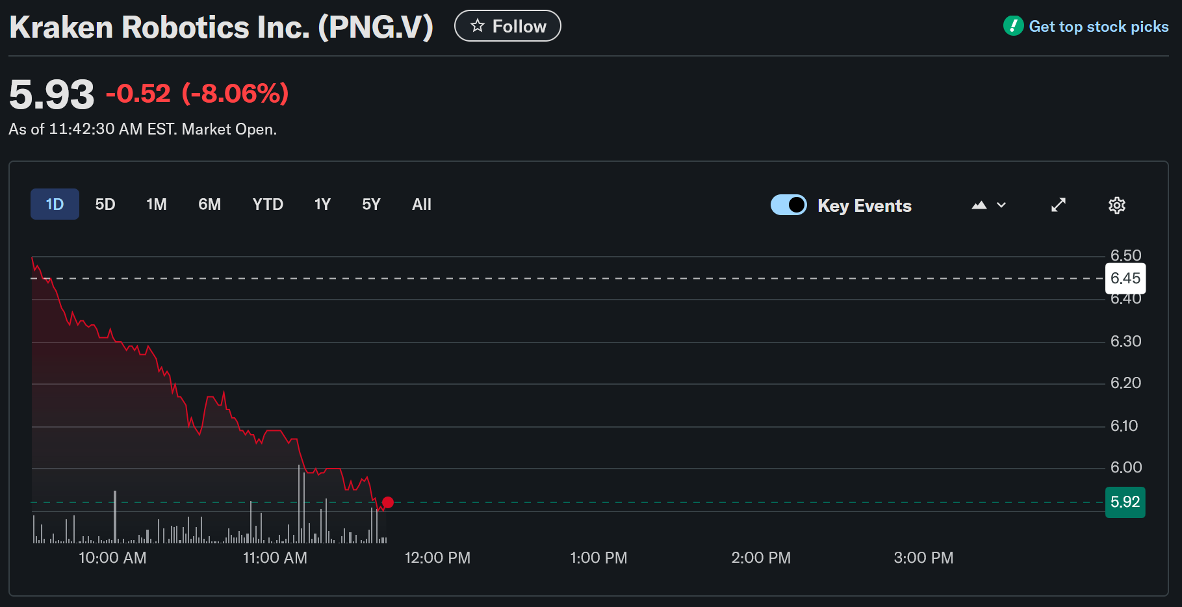1182x607 pixels.
Task: Select the 1M range tab
Action: [x=157, y=204]
